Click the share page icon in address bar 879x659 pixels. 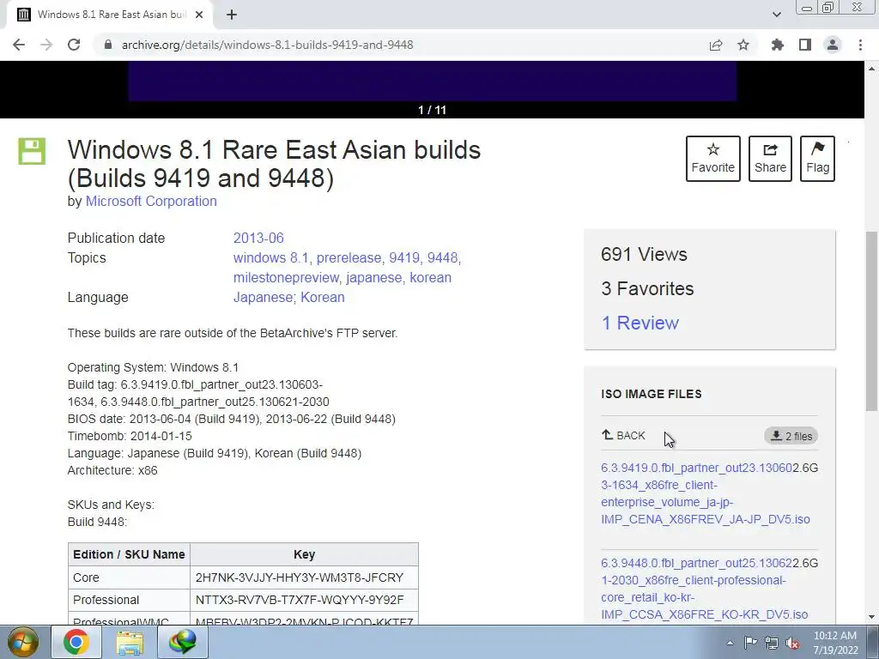click(x=716, y=45)
